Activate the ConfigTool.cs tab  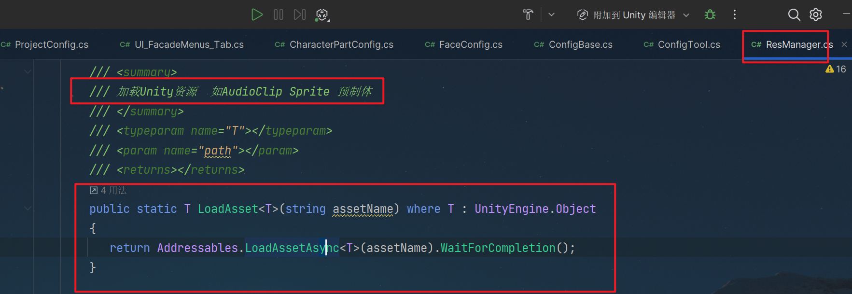[x=688, y=44]
